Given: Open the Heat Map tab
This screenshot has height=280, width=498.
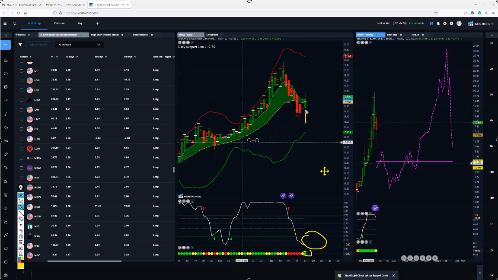Looking at the screenshot, I should pos(392,35).
